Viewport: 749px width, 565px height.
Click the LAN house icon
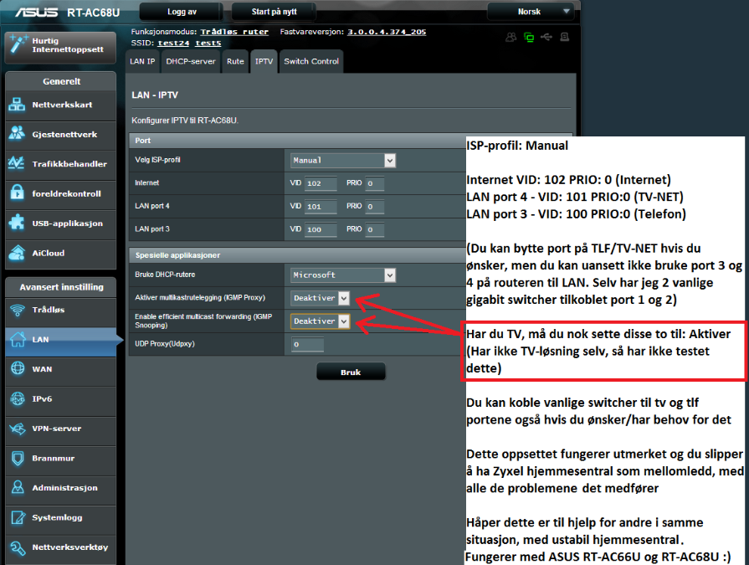click(18, 340)
